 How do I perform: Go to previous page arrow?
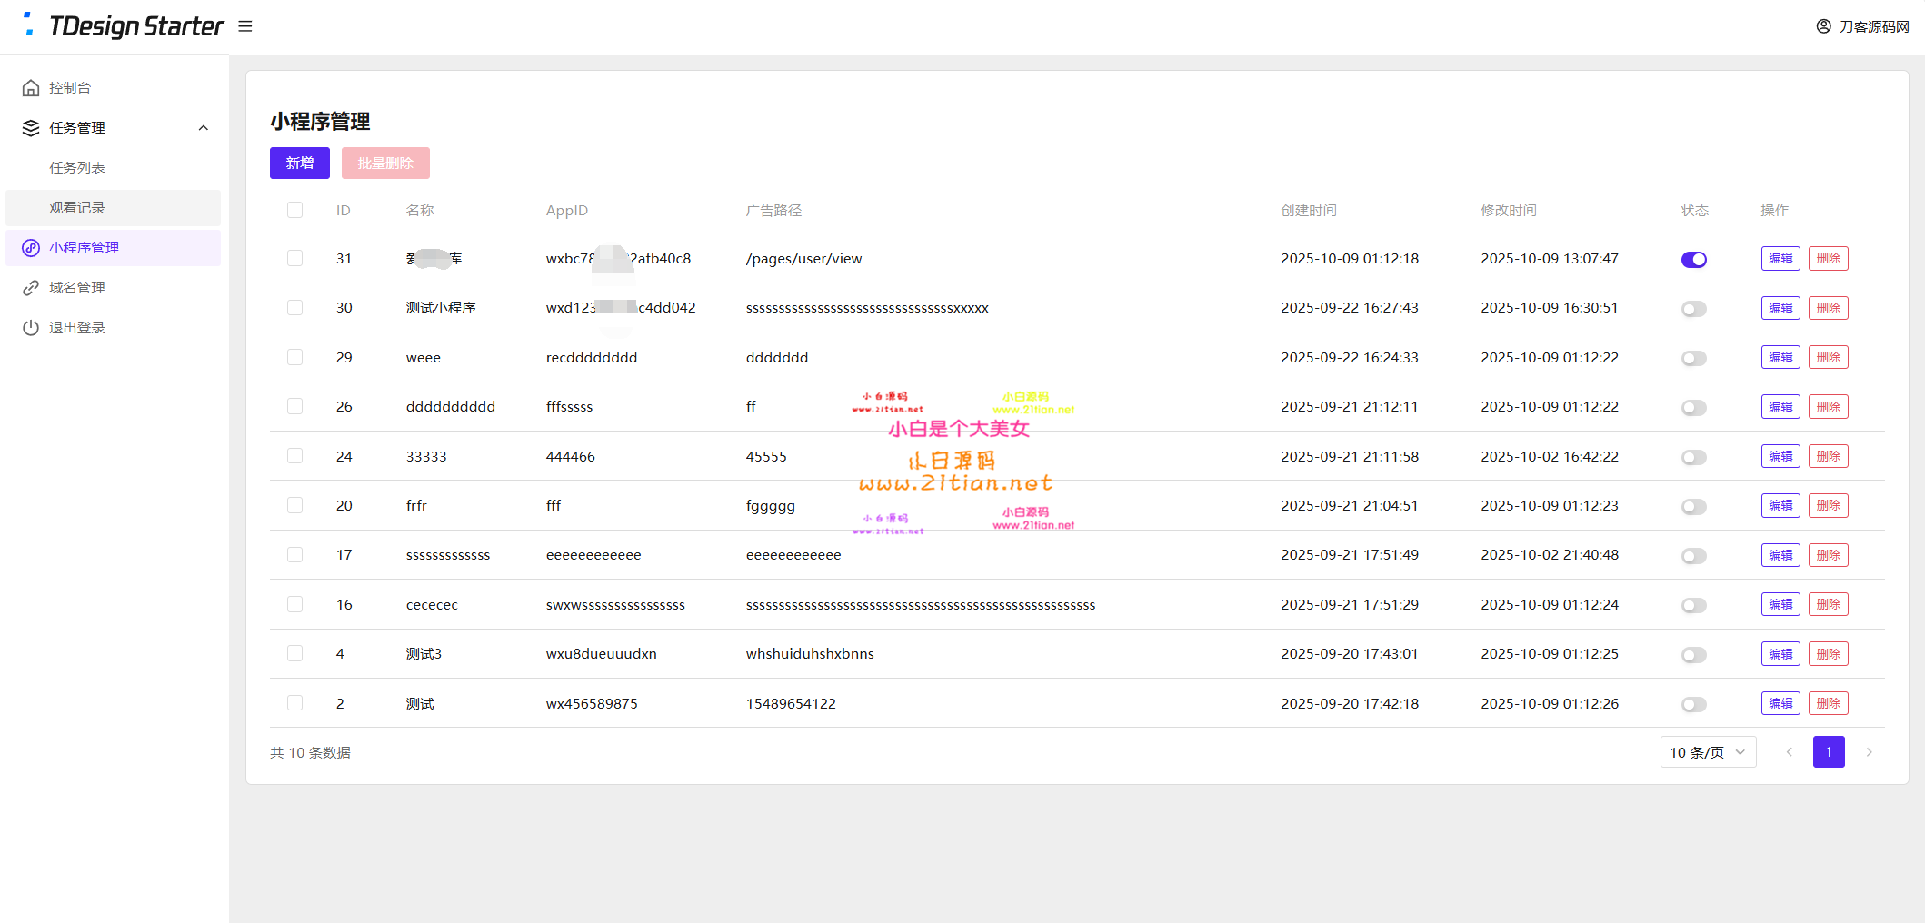(x=1789, y=752)
